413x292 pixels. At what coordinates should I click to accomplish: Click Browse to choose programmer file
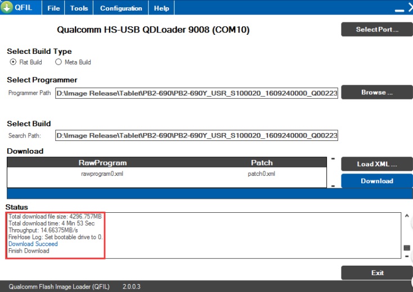tap(377, 92)
